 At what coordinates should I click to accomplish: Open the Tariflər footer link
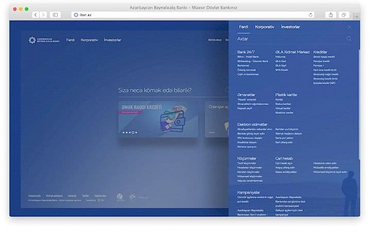coord(85,196)
